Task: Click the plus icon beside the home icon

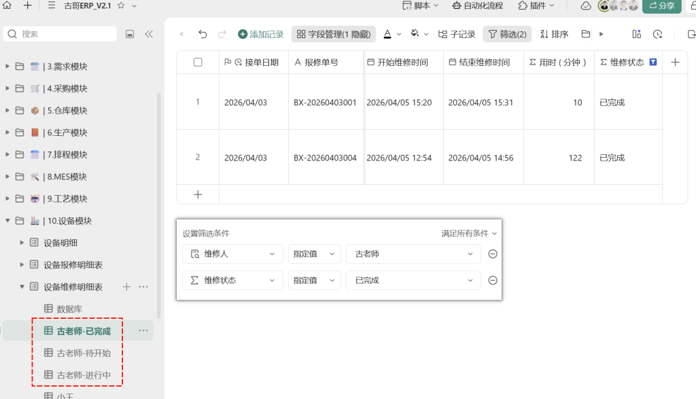Action: click(x=27, y=5)
